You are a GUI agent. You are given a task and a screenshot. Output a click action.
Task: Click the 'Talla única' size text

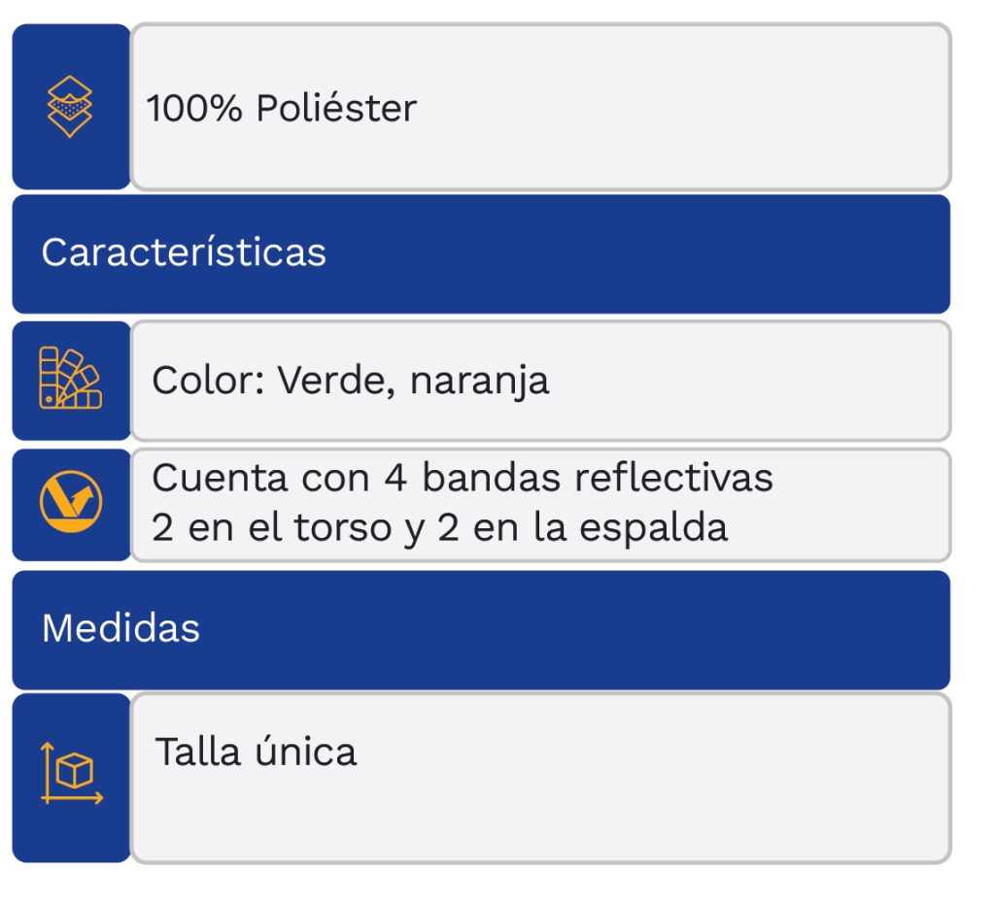point(256,753)
